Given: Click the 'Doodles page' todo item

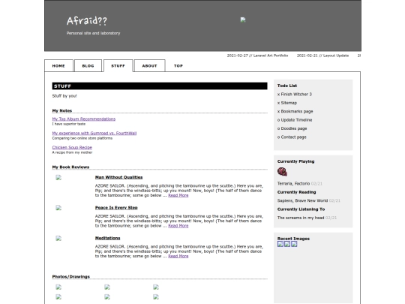Looking at the screenshot, I should pyautogui.click(x=292, y=128).
